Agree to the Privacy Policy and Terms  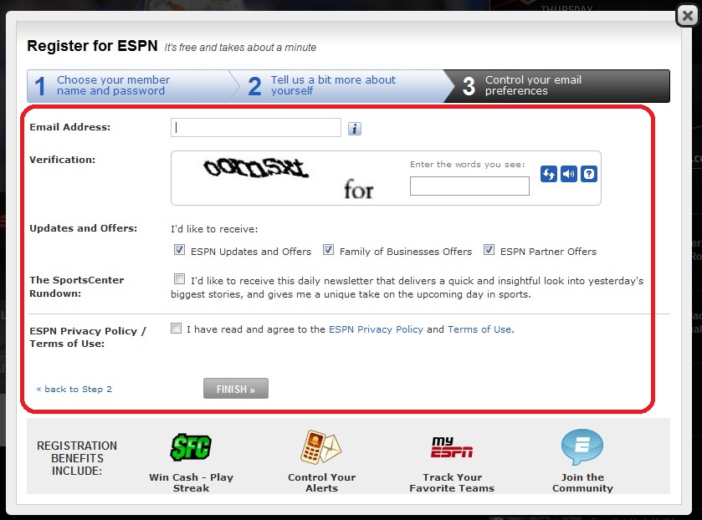(x=176, y=328)
